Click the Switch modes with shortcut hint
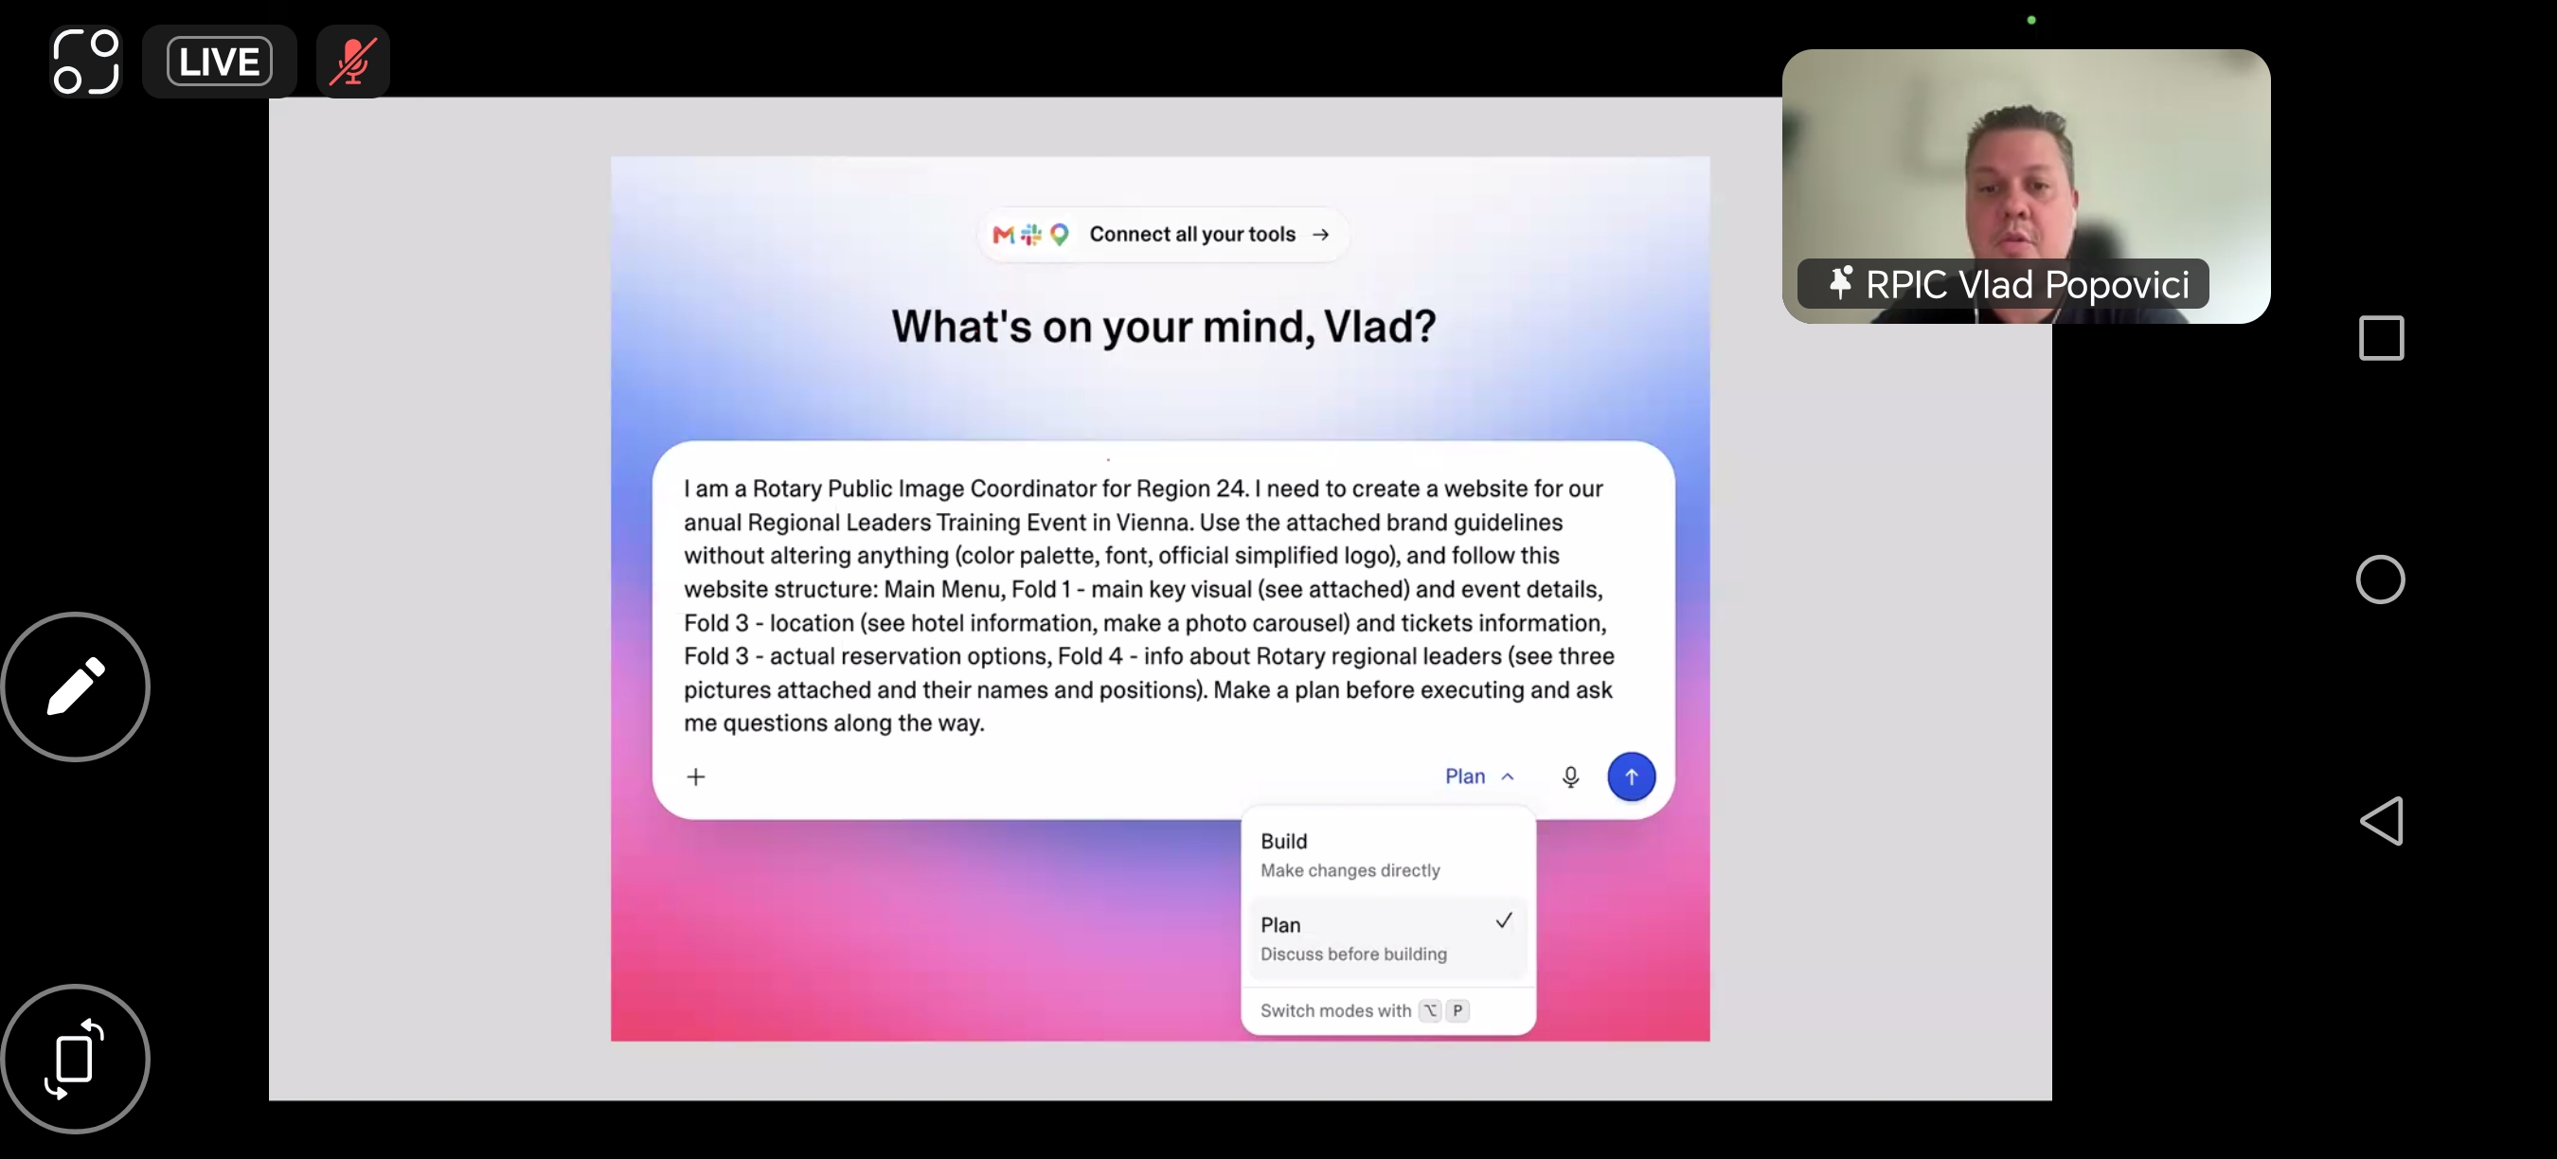Image resolution: width=2557 pixels, height=1159 pixels. tap(1364, 1010)
